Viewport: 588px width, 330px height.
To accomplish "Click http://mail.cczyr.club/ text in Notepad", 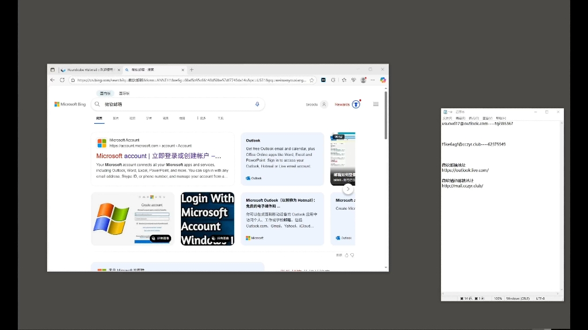I will tap(462, 186).
